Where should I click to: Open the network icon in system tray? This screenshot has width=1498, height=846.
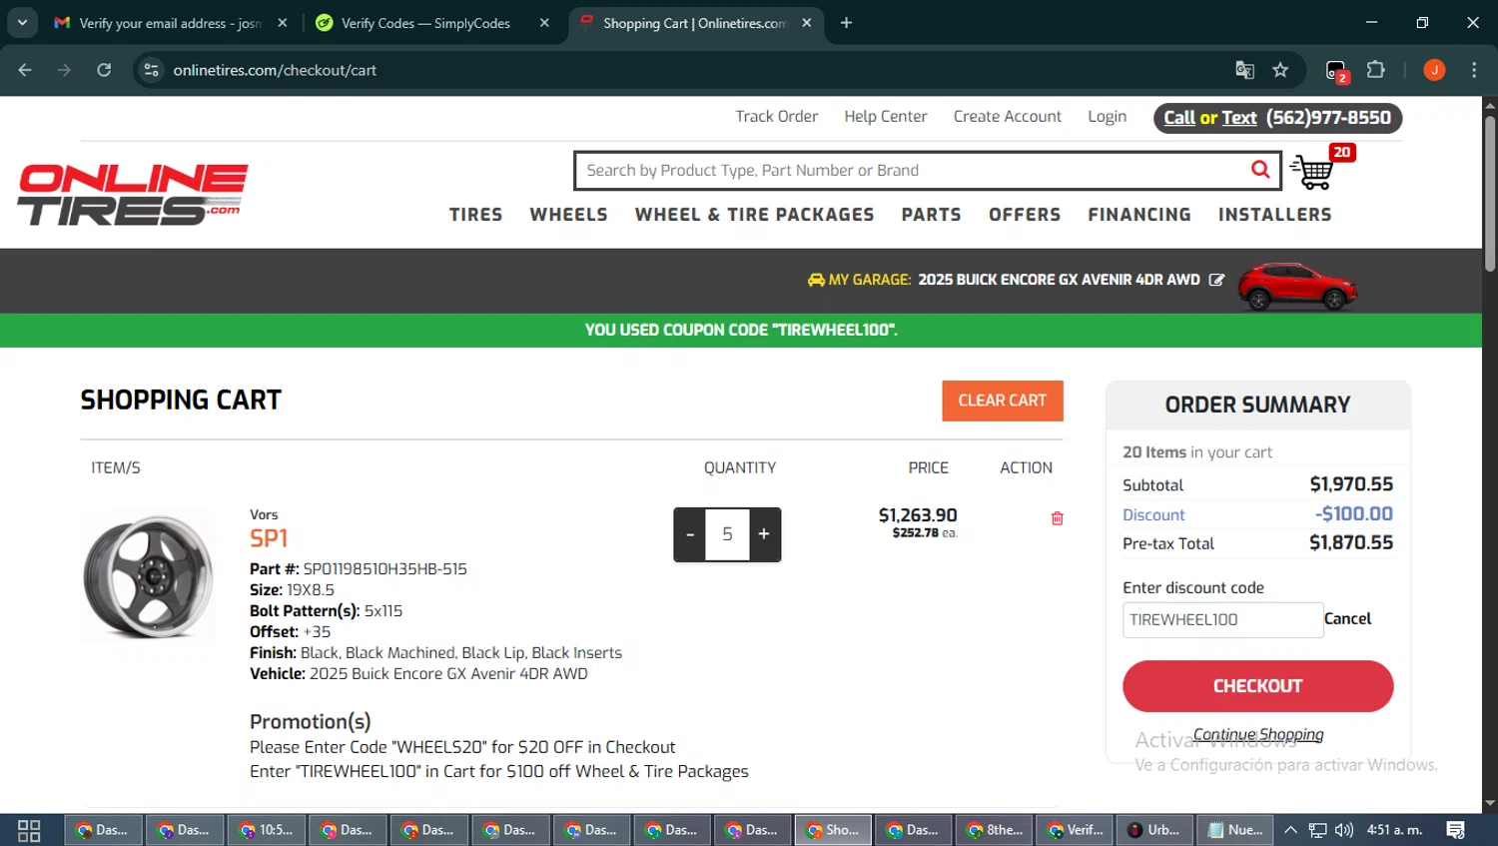tap(1318, 830)
